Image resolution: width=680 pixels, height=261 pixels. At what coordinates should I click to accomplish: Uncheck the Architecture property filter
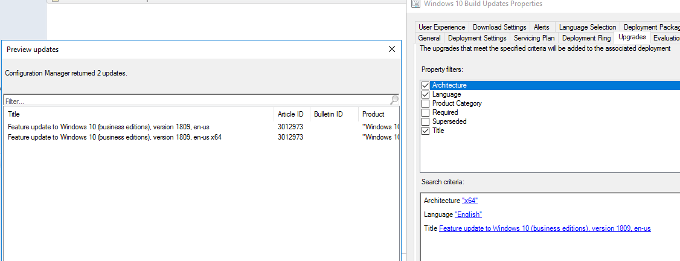tap(425, 85)
